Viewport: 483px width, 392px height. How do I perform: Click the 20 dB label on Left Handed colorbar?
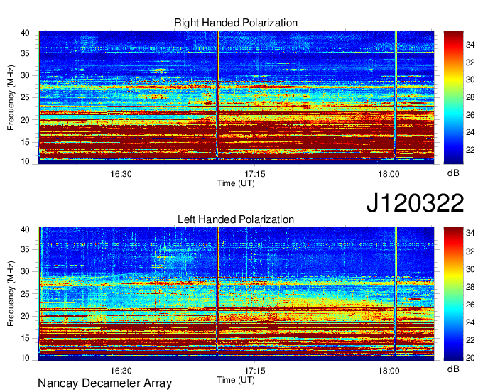coord(470,358)
